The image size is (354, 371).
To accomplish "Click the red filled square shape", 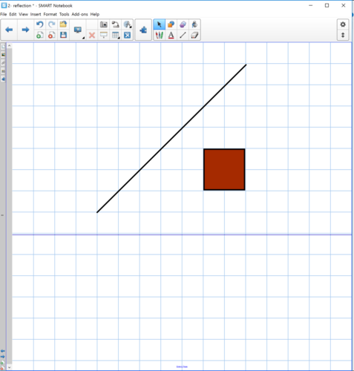I will [224, 169].
